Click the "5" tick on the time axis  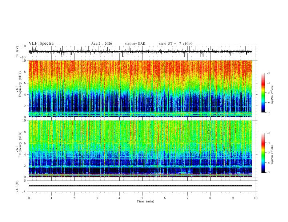142,198
